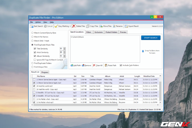Screen dimensions: 192x128
Task: Check 'Westlife - If I Let You Go - Copy.mp3' box
Action: coord(34,92)
